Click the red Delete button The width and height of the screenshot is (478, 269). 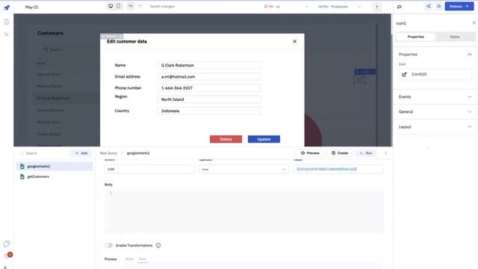click(x=226, y=139)
